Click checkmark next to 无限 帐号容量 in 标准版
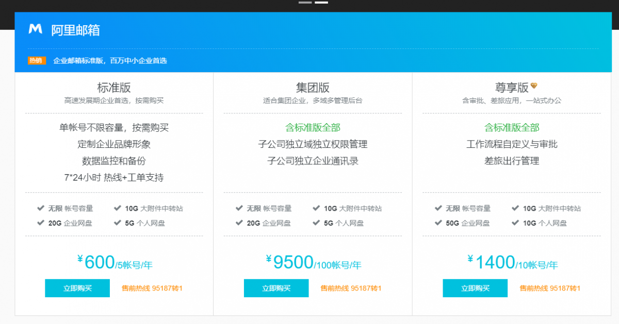The height and width of the screenshot is (324, 619). [x=41, y=208]
